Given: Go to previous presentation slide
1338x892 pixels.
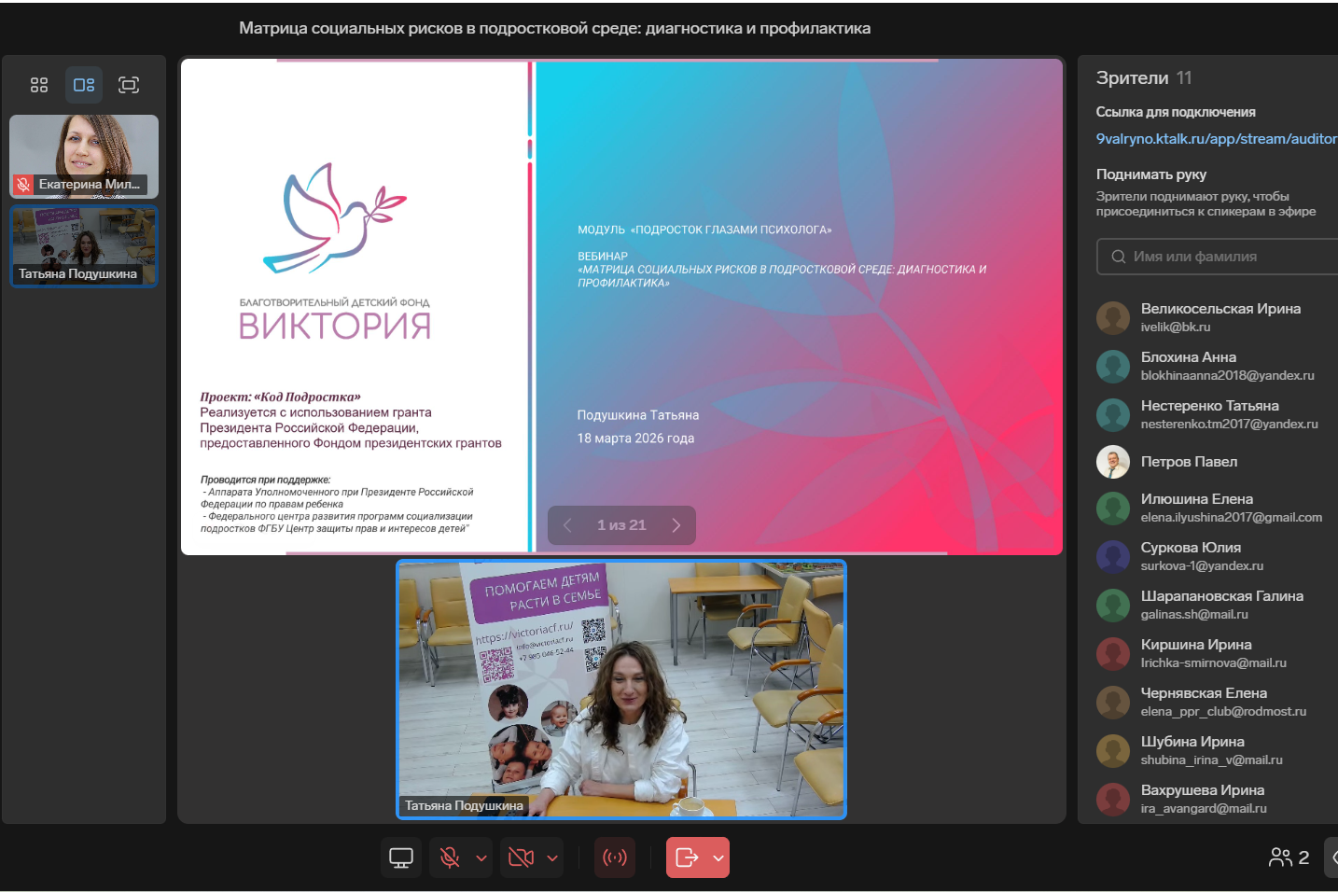Looking at the screenshot, I should (x=567, y=525).
